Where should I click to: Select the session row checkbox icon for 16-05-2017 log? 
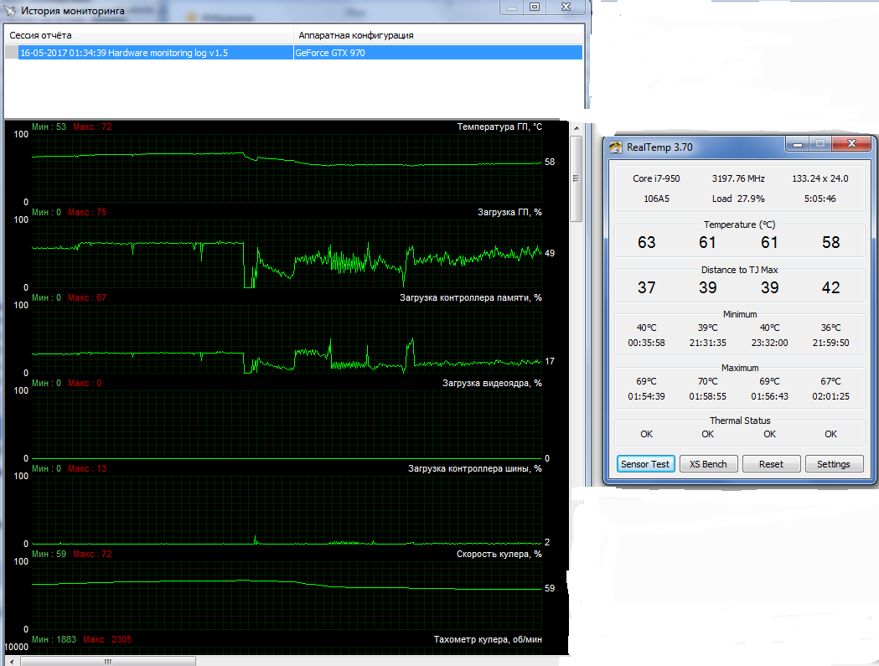click(x=11, y=53)
